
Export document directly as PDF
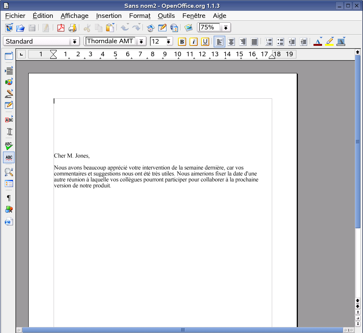tap(61, 28)
